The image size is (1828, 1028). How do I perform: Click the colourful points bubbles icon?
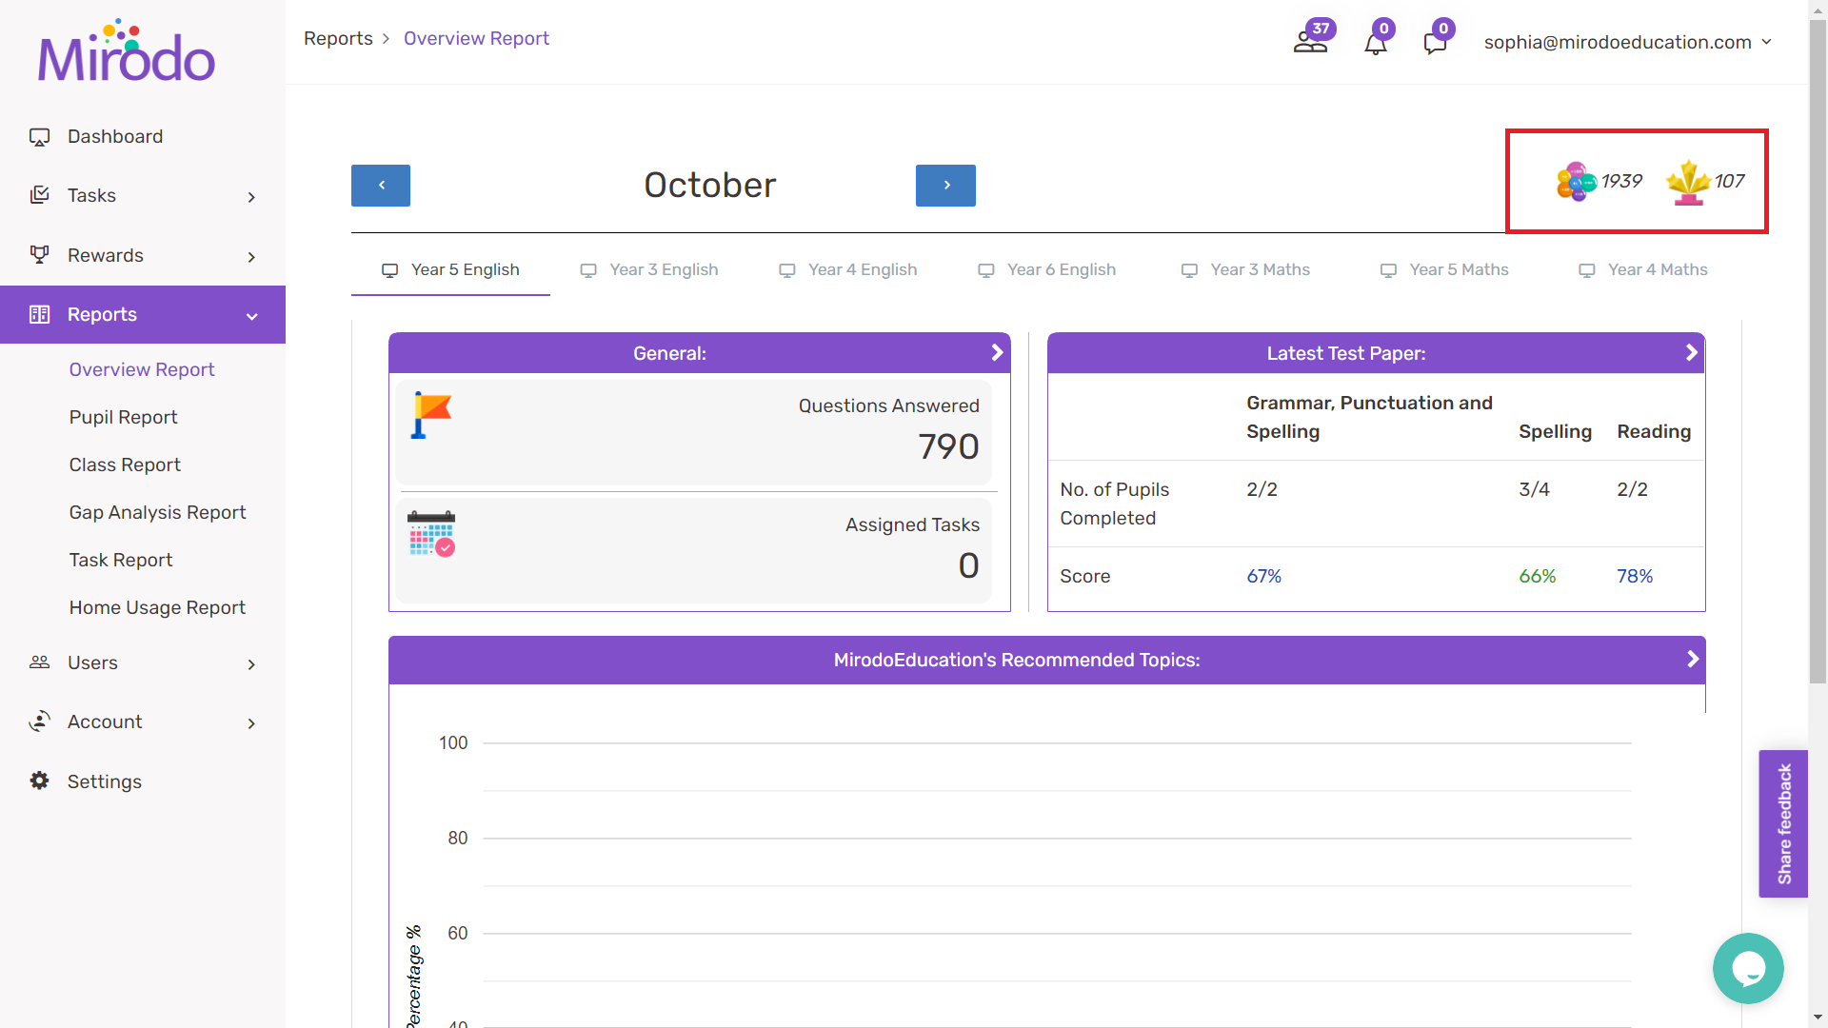click(x=1577, y=181)
